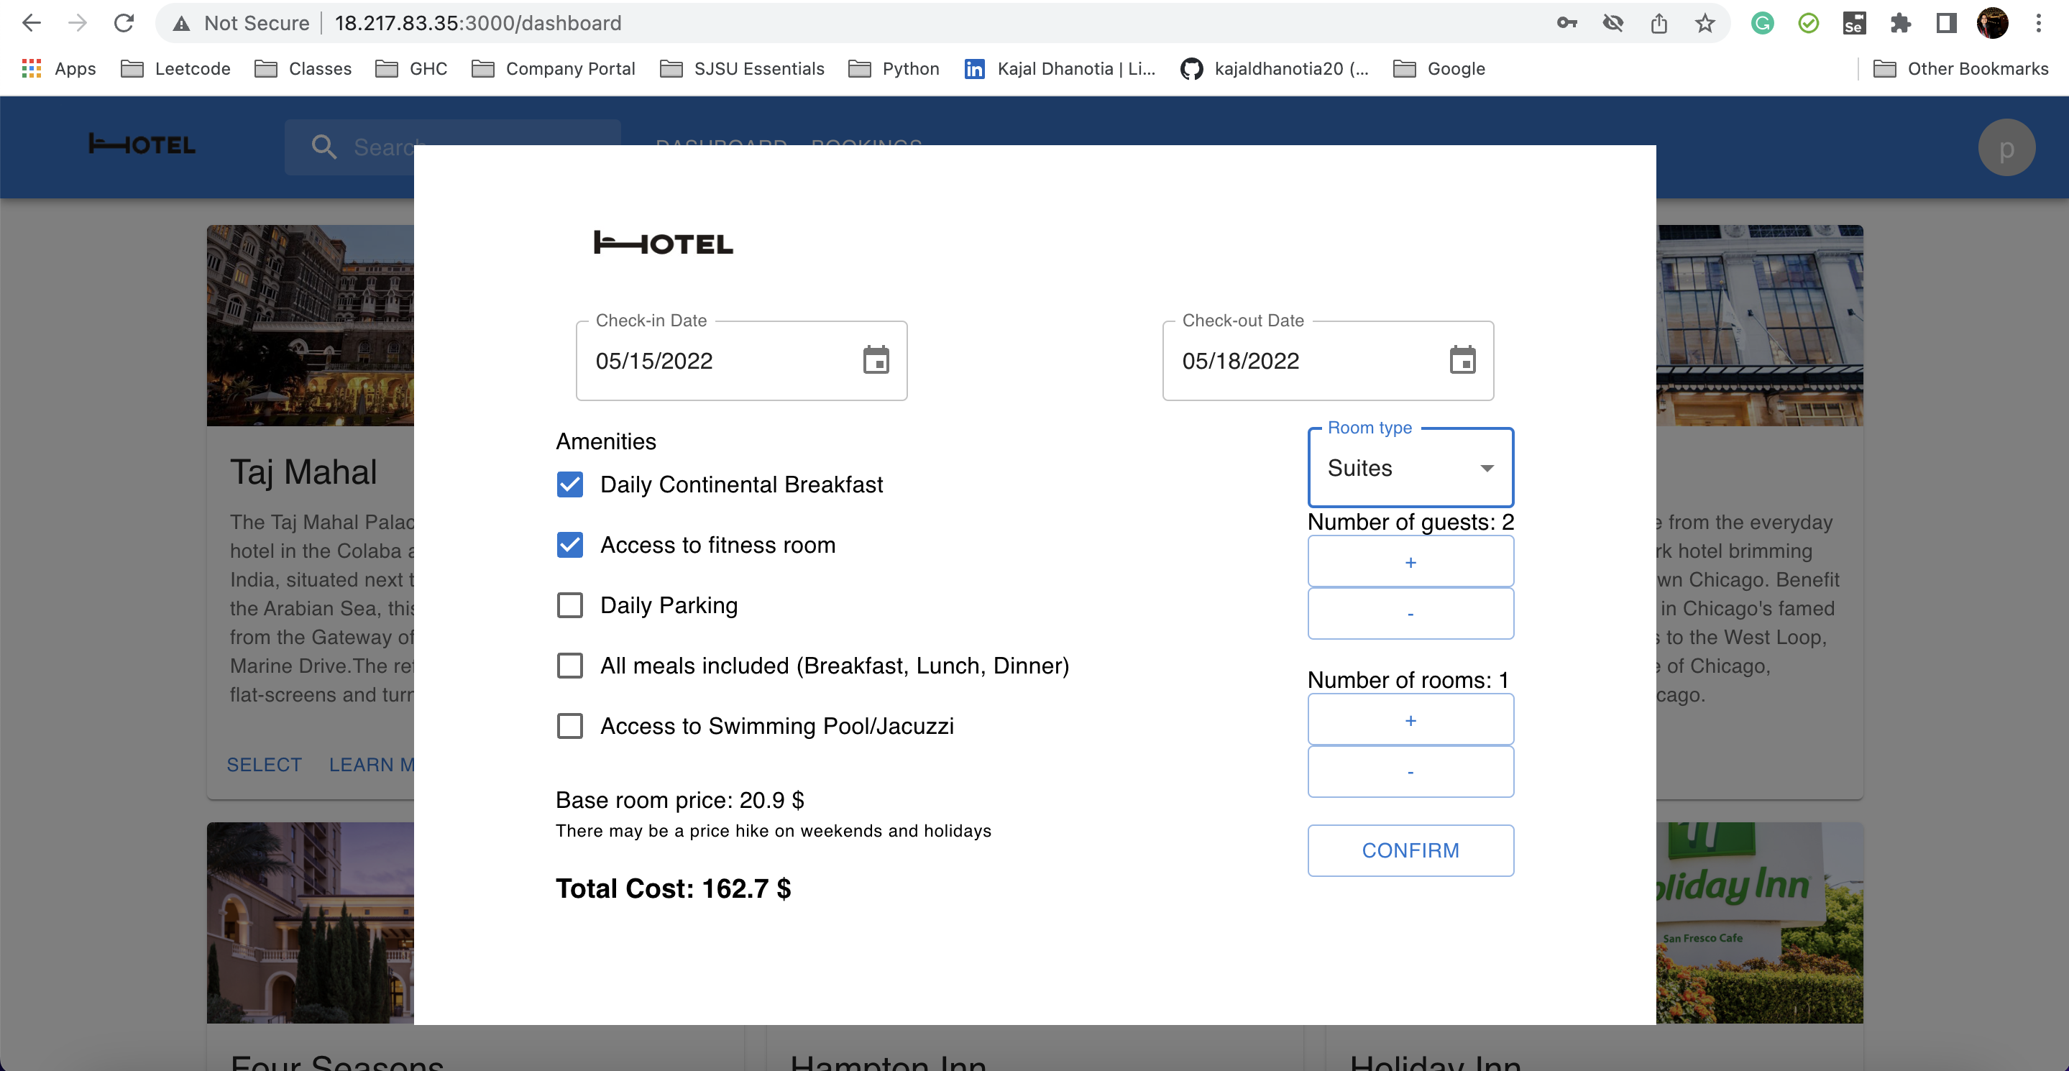Confirm the booking
The image size is (2069, 1071).
point(1410,850)
